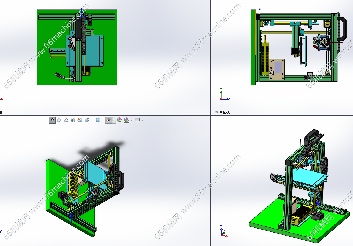Expand the View Orientation dropdown arrow
The width and height of the screenshot is (353, 246).
click(x=92, y=120)
